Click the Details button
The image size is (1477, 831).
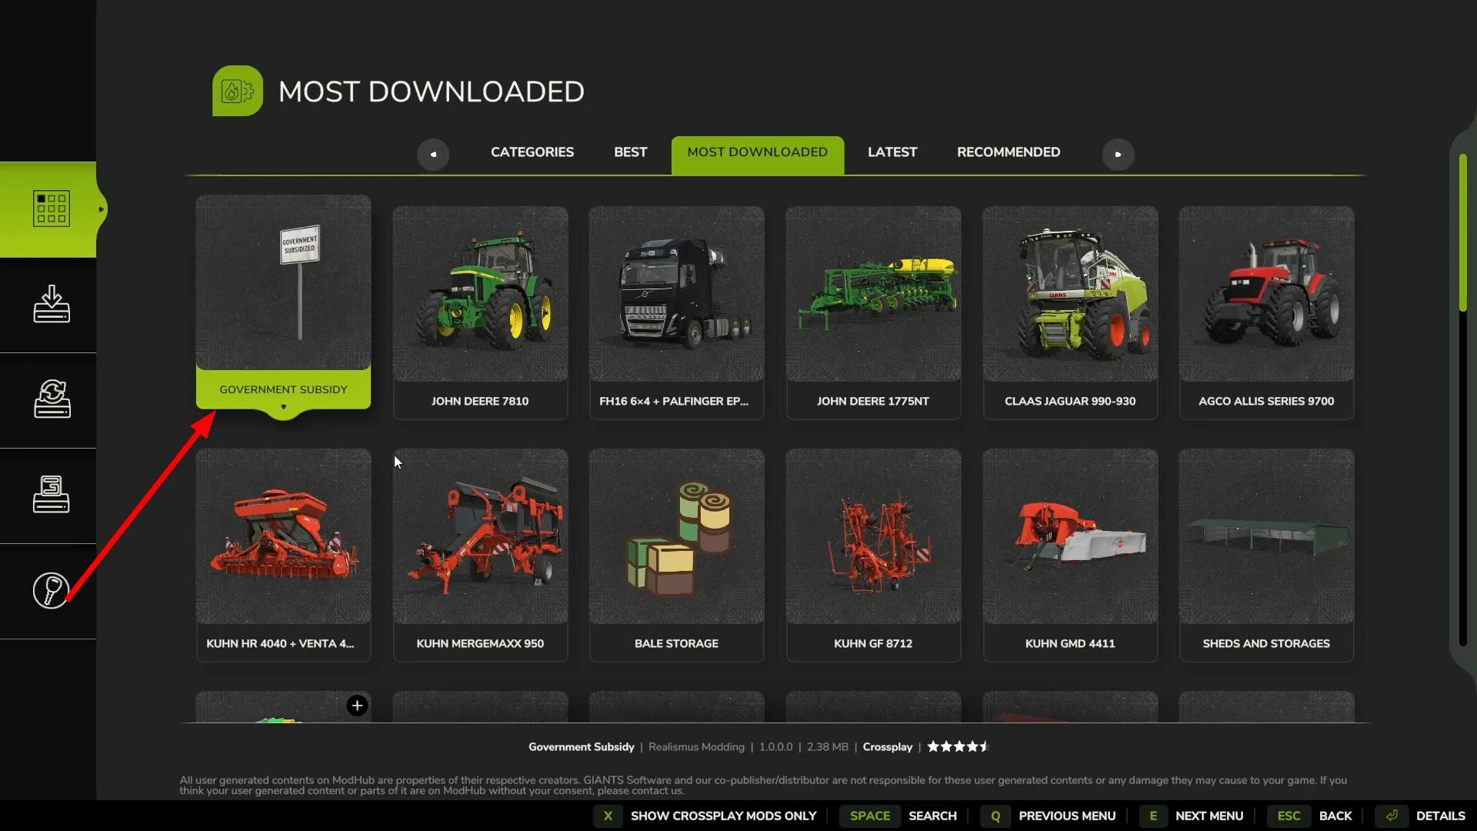(x=1440, y=816)
